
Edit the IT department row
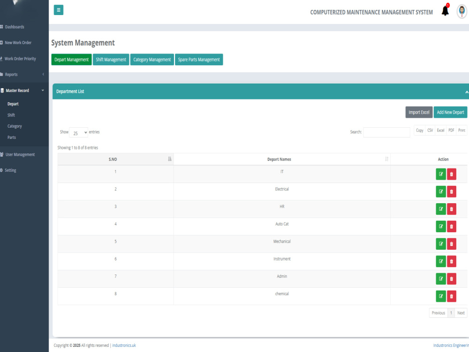(x=441, y=174)
